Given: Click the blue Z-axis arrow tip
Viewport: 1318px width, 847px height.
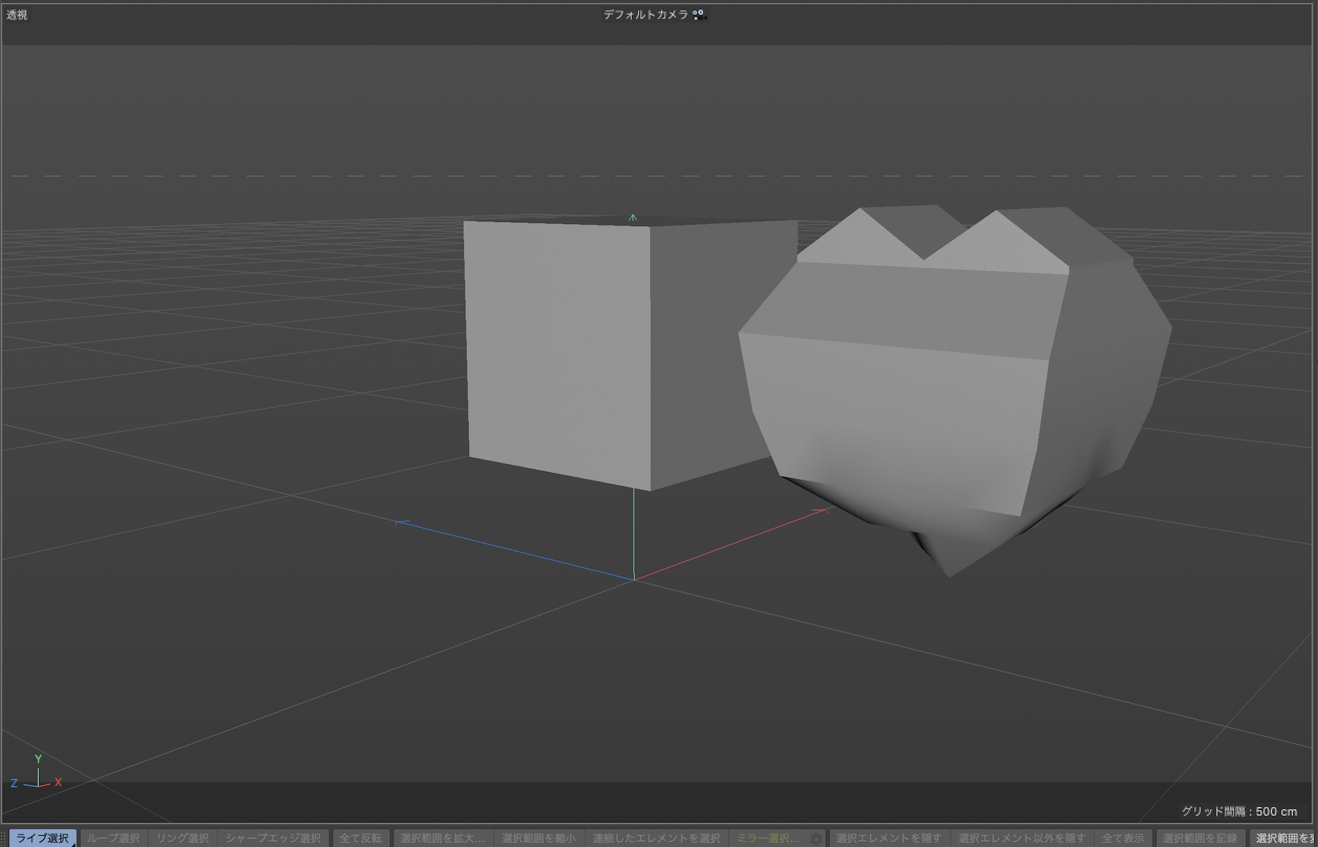Looking at the screenshot, I should point(399,523).
